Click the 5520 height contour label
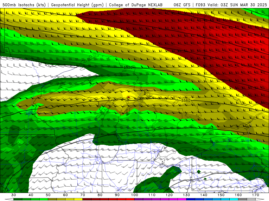The height and width of the screenshot is (201, 269). [x=128, y=68]
